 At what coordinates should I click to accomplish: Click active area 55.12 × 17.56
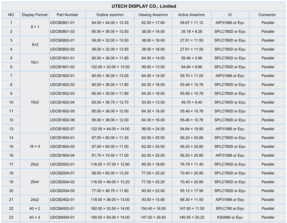tap(192, 191)
